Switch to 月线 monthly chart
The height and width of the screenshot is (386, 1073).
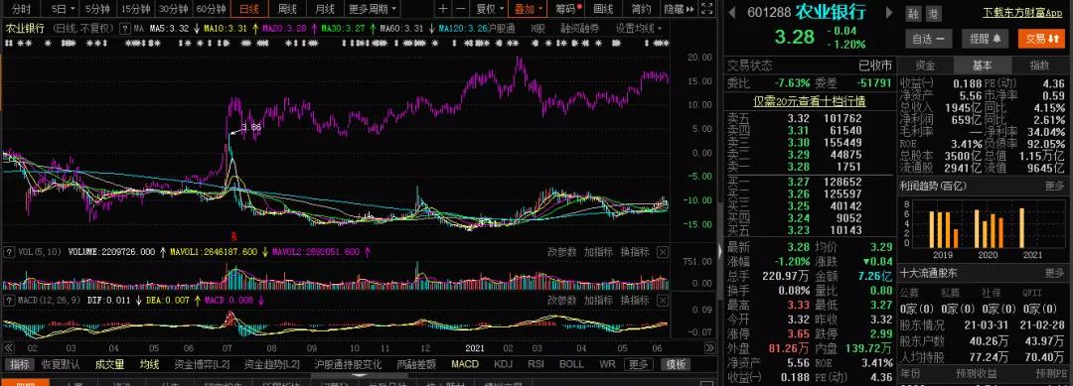[x=325, y=9]
